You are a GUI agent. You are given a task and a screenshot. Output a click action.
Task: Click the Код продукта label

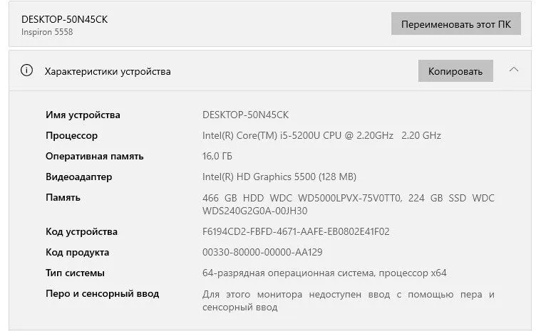coord(77,253)
